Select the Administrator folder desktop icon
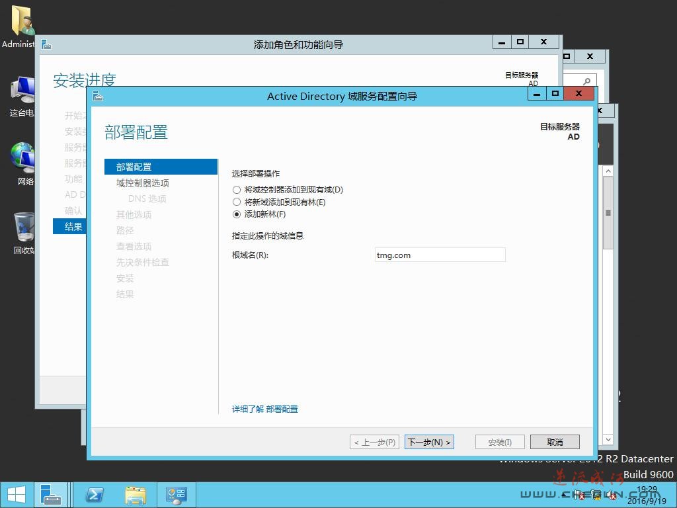 [21, 26]
